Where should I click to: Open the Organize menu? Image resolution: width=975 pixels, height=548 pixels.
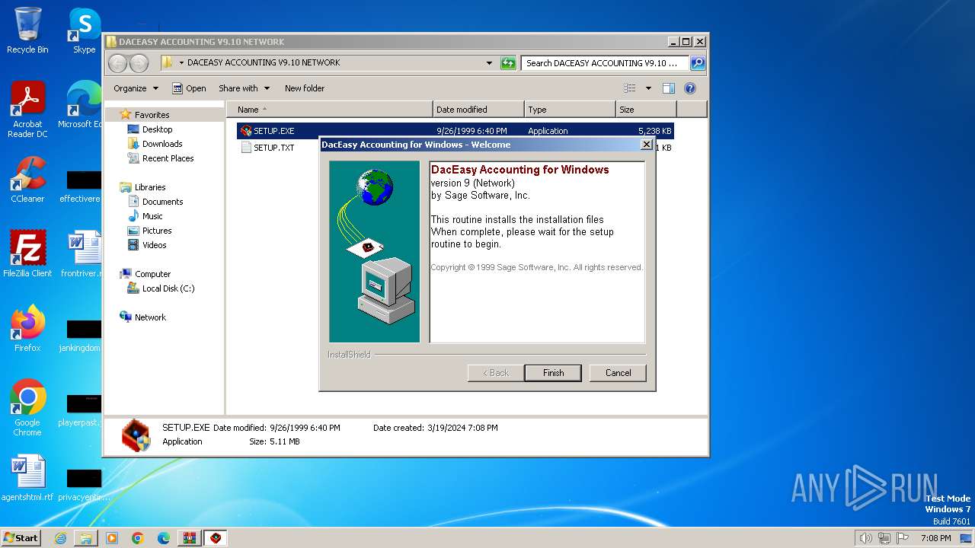[136, 88]
